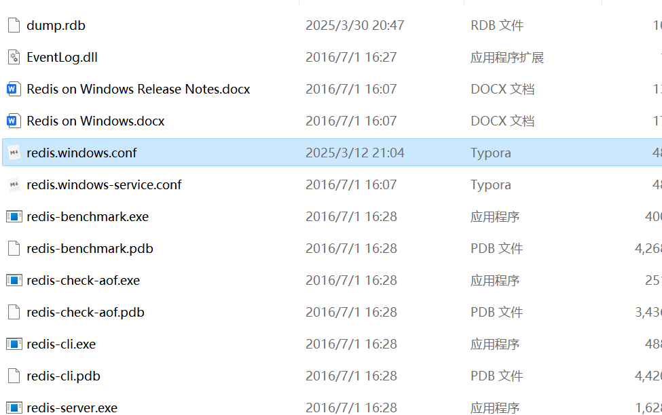Viewport: 662px width, 415px height.
Task: Click DOCX 文档 type of Redis on Windows.docx
Action: point(502,121)
